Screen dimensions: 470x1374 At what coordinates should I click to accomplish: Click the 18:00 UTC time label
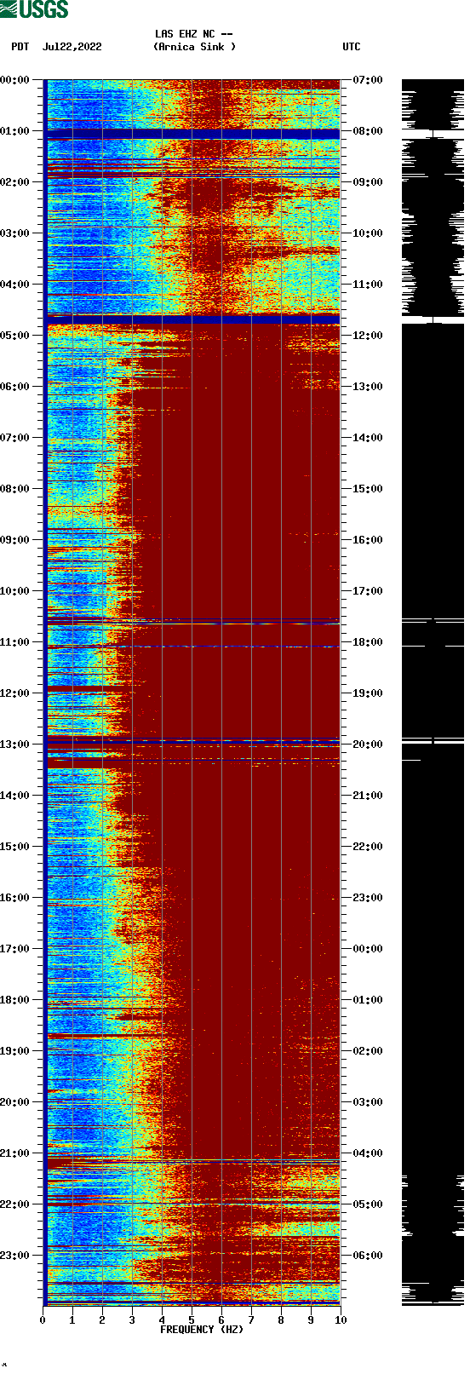click(368, 642)
